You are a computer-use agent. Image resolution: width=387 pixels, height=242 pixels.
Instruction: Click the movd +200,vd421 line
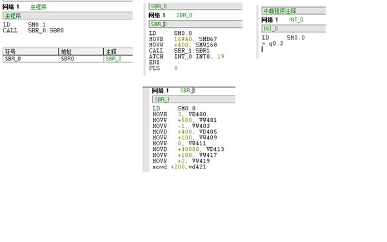[179, 167]
